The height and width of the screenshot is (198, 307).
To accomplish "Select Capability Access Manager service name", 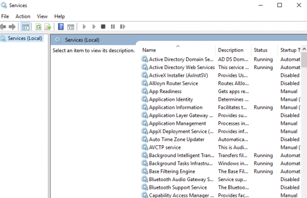I will coord(182,195).
